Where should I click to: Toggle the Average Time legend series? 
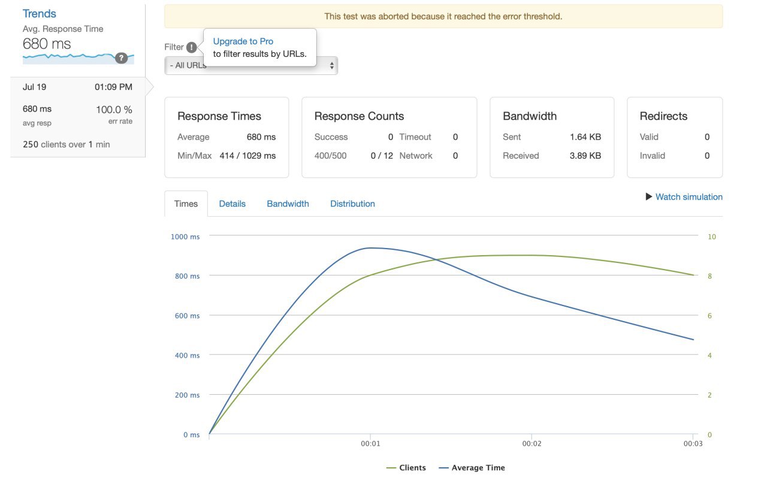click(x=472, y=468)
